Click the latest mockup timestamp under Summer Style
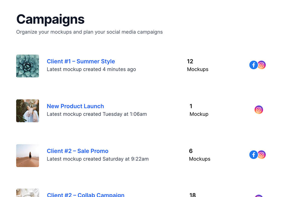 [91, 69]
